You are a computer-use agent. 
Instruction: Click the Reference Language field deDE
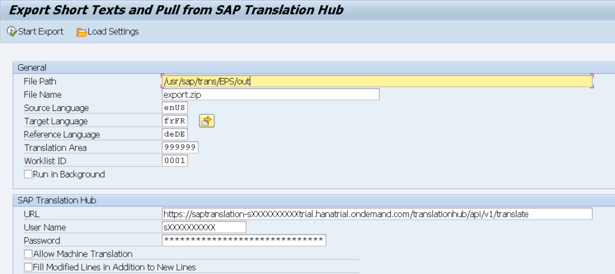click(x=175, y=134)
